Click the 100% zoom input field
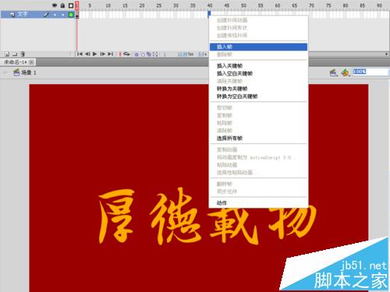The height and width of the screenshot is (292, 390). 370,72
